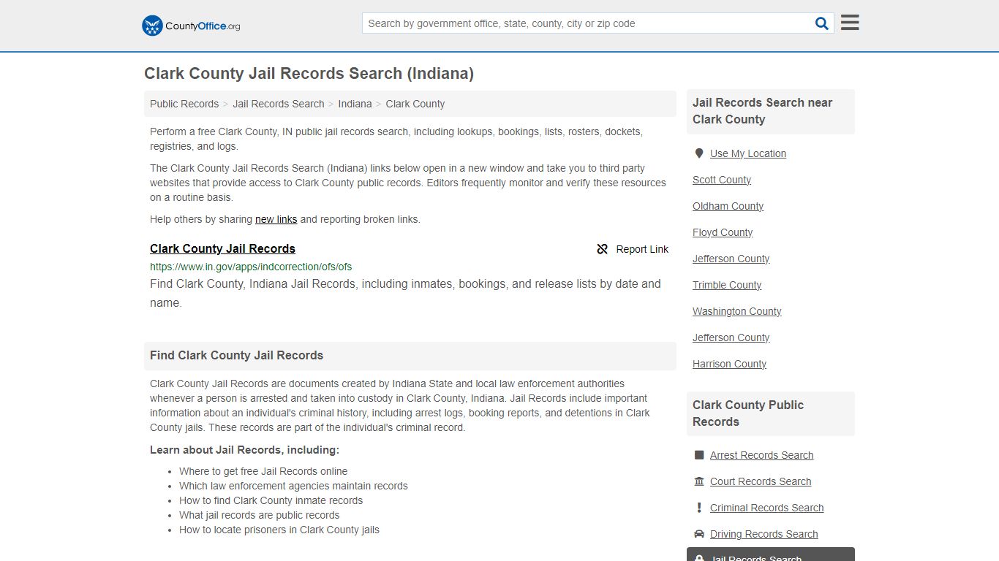Open Harrison County link
This screenshot has height=561, width=999.
click(729, 364)
